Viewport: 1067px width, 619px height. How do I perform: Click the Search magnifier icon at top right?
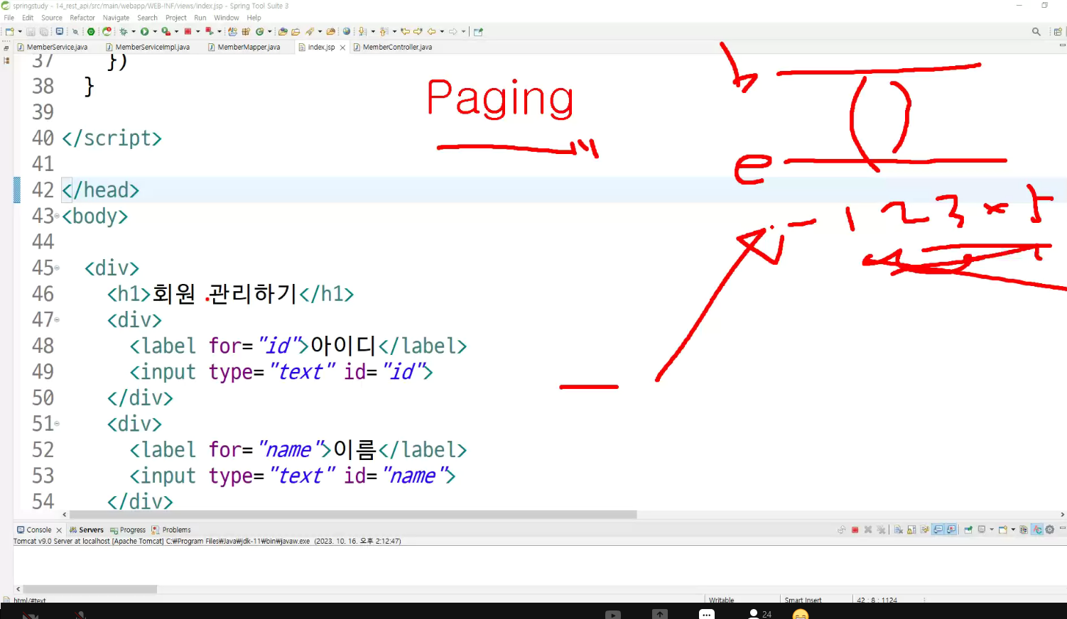pyautogui.click(x=1036, y=31)
